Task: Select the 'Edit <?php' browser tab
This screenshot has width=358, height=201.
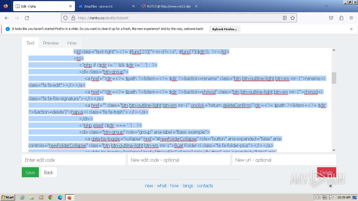Action: click(x=44, y=6)
